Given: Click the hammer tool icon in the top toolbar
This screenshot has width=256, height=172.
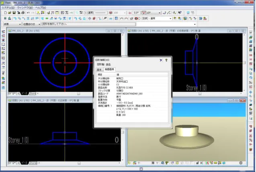Looking at the screenshot, I should click(x=174, y=13).
